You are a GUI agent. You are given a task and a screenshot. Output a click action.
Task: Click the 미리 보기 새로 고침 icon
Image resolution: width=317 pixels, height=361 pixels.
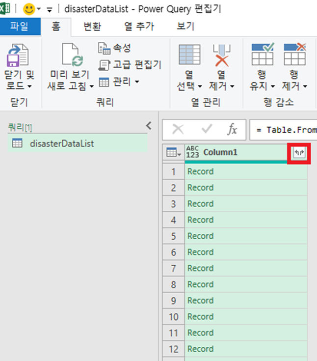(x=72, y=55)
